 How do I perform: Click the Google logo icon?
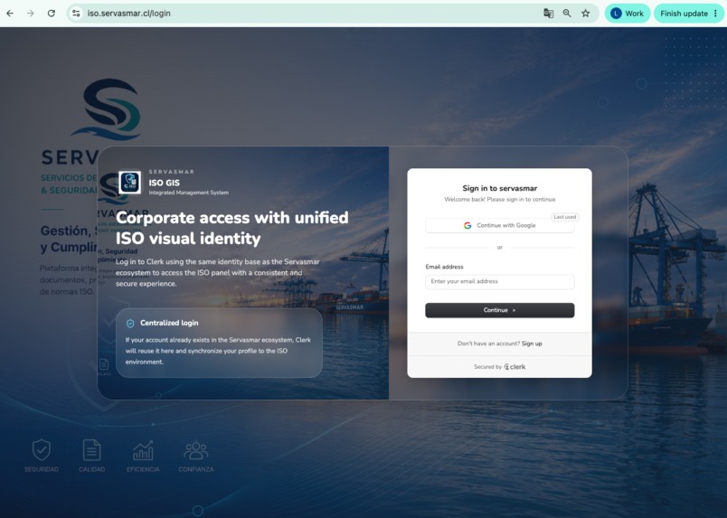(467, 225)
